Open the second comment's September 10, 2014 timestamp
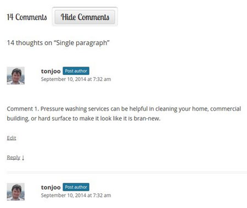 click(76, 195)
